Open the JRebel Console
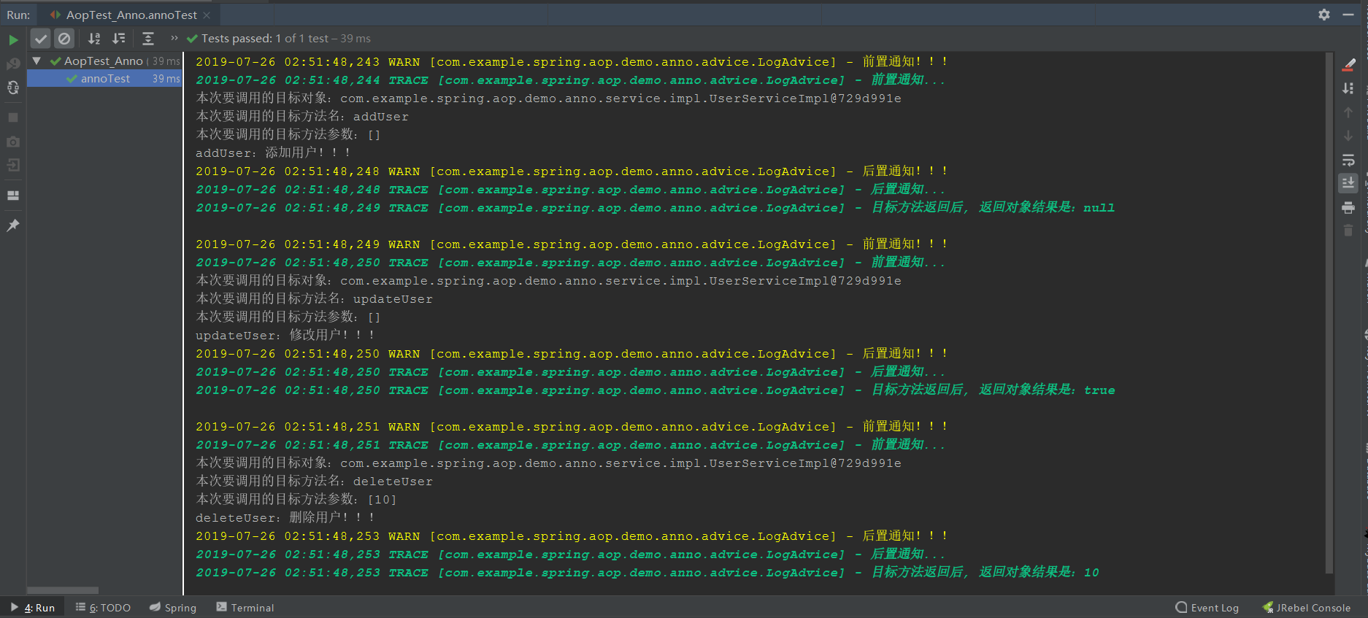This screenshot has width=1368, height=618. 1307,608
